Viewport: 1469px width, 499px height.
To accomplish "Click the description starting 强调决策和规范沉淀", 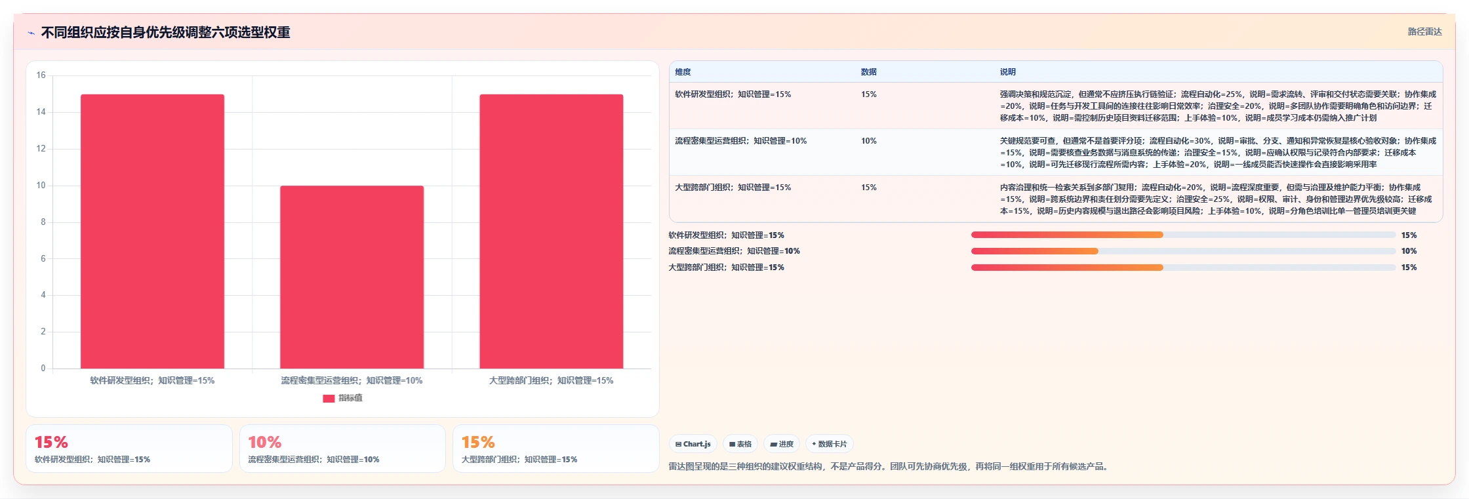I will [1218, 106].
